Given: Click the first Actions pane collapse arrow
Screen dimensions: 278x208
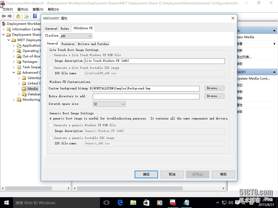Looking at the screenshot, I should (x=274, y=31).
